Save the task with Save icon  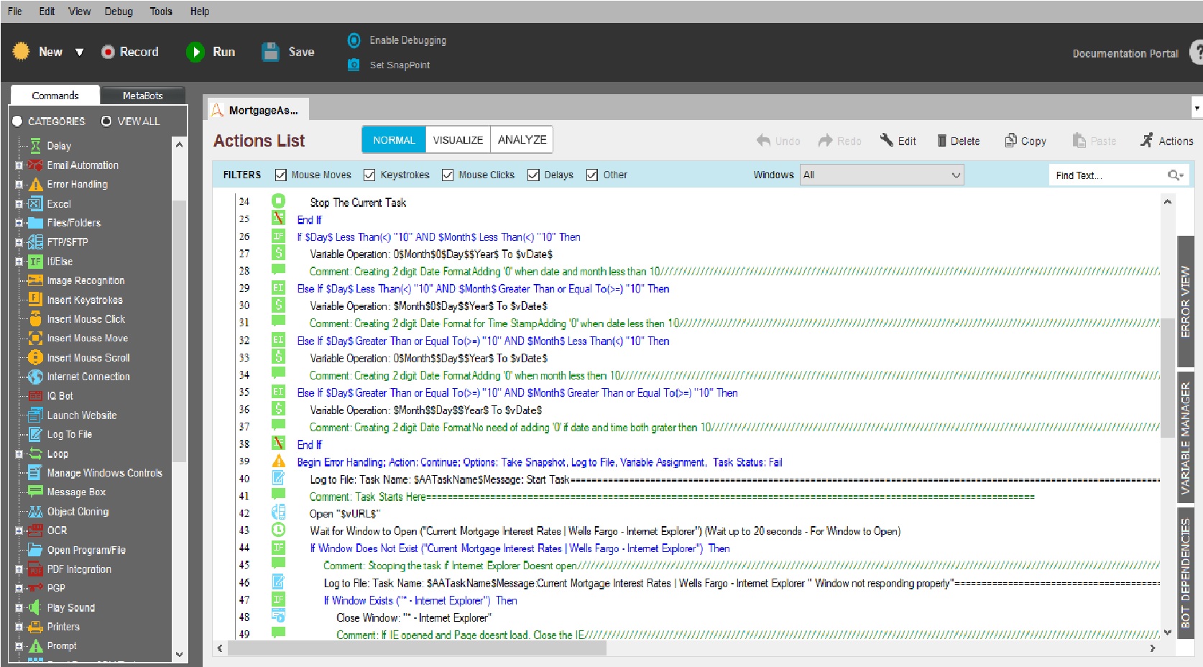tap(270, 52)
